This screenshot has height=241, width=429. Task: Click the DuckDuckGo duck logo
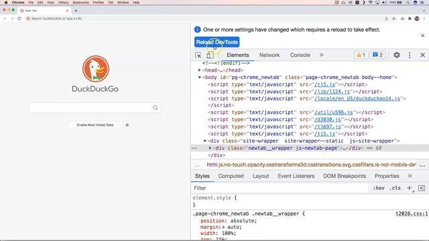tap(95, 68)
